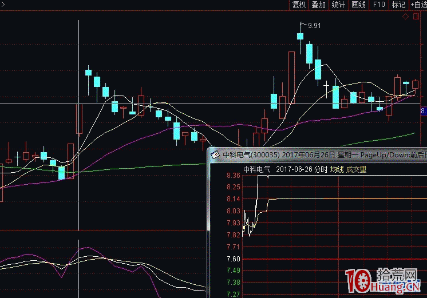This screenshot has width=427, height=298.
Task: Click the 9.91 peak cyan candlestick
Action: [300, 37]
